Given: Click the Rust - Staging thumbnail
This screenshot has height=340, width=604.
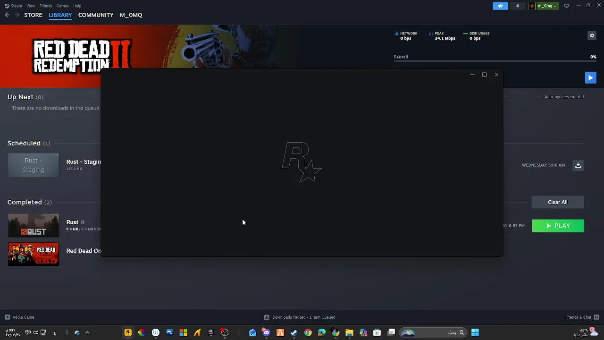Looking at the screenshot, I should pyautogui.click(x=34, y=165).
